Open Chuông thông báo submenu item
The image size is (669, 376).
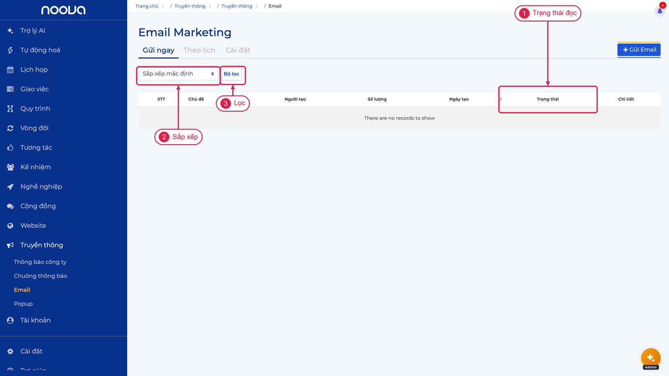pos(41,276)
